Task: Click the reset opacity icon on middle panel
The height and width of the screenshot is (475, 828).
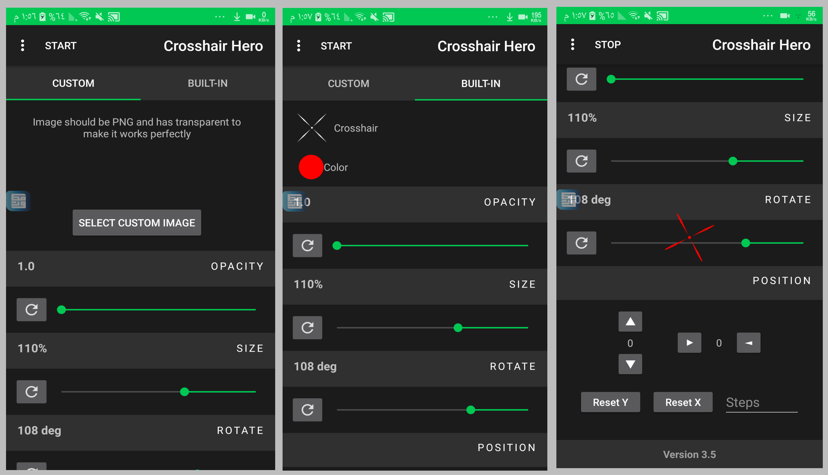Action: point(308,245)
